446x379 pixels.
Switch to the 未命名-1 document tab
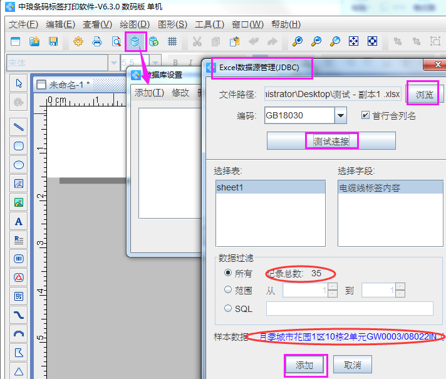point(69,85)
